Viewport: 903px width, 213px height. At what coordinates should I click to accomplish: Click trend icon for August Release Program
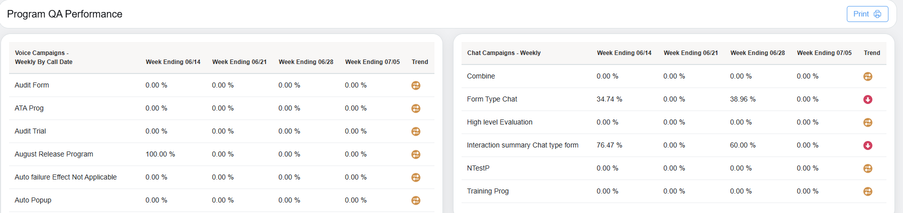(x=416, y=154)
